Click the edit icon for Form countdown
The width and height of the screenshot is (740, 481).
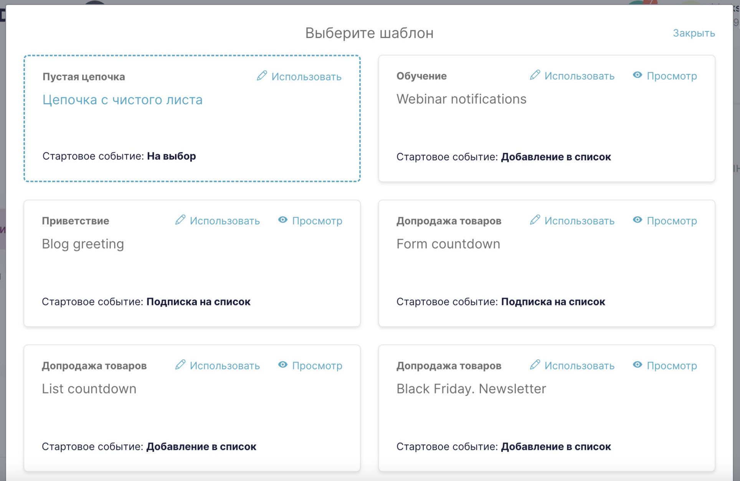[534, 221]
